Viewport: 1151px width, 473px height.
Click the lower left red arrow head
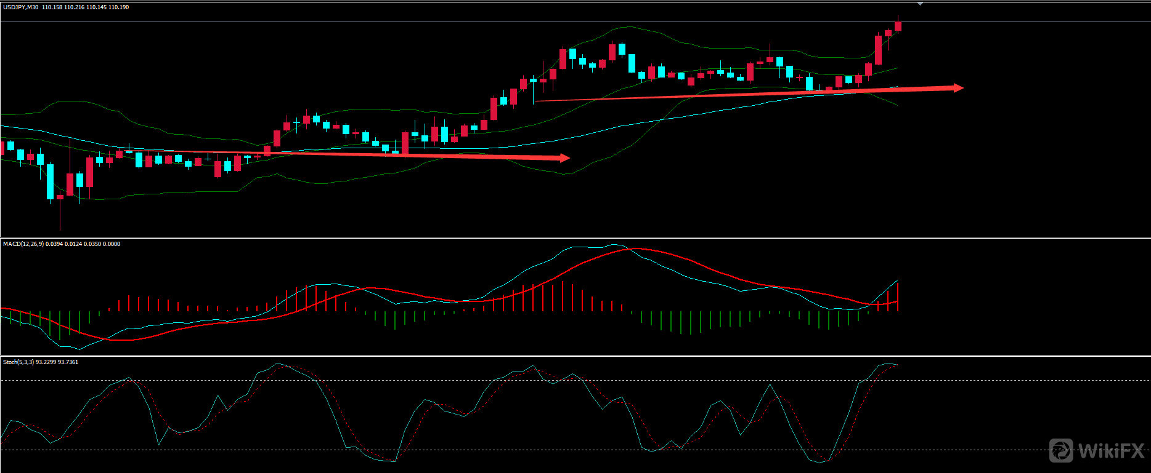tap(564, 158)
